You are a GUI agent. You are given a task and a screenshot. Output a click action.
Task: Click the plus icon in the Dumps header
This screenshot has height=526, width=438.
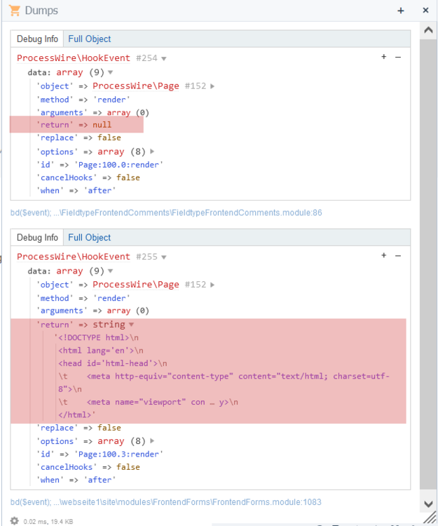401,11
